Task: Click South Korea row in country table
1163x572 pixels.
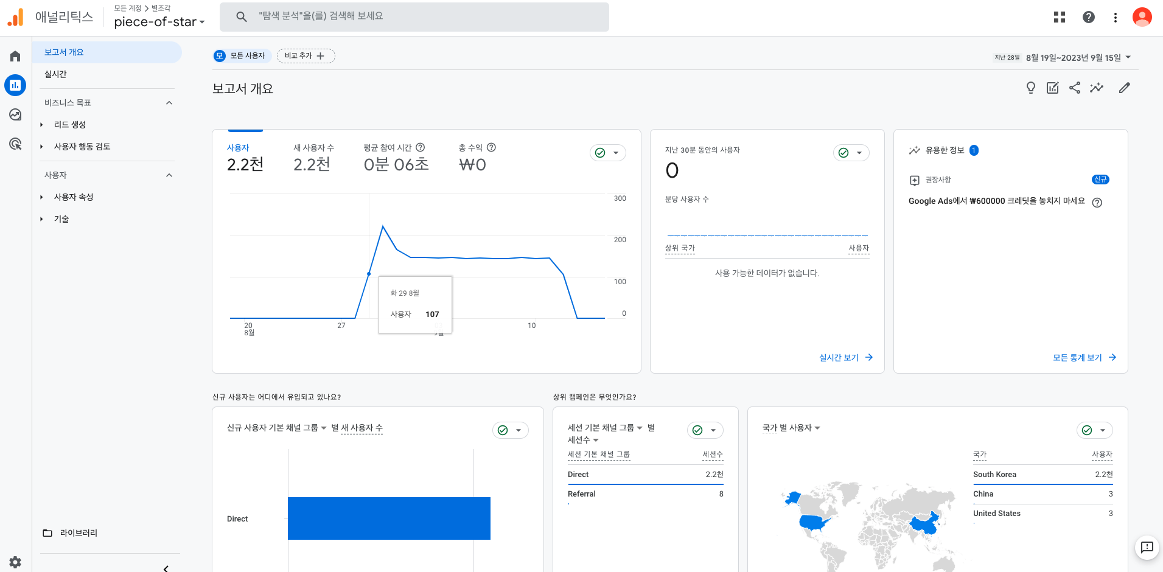Action: [1043, 475]
